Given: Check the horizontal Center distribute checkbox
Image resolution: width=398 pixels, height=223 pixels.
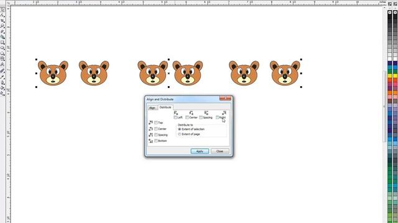Looking at the screenshot, I should tap(187, 117).
